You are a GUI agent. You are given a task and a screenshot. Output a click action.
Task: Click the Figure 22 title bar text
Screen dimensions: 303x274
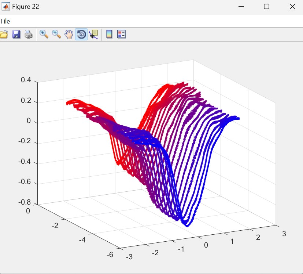[26, 7]
